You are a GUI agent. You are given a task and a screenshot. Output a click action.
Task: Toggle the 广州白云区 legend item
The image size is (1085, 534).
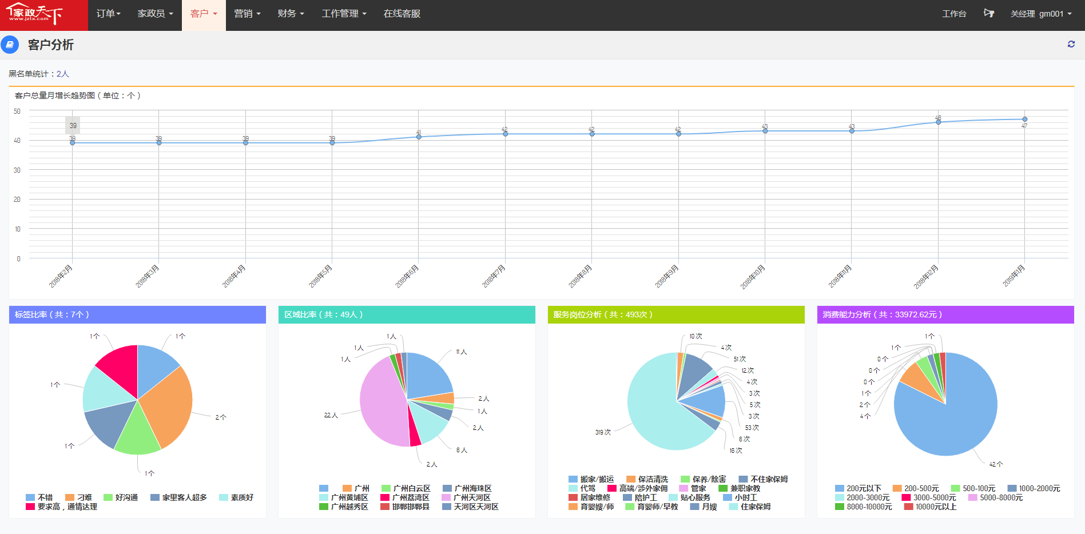406,488
